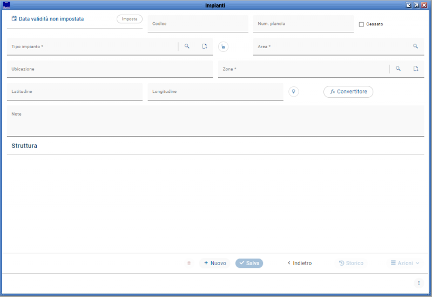The height and width of the screenshot is (297, 432).
Task: Click inside the Note text area
Action: pos(215,123)
